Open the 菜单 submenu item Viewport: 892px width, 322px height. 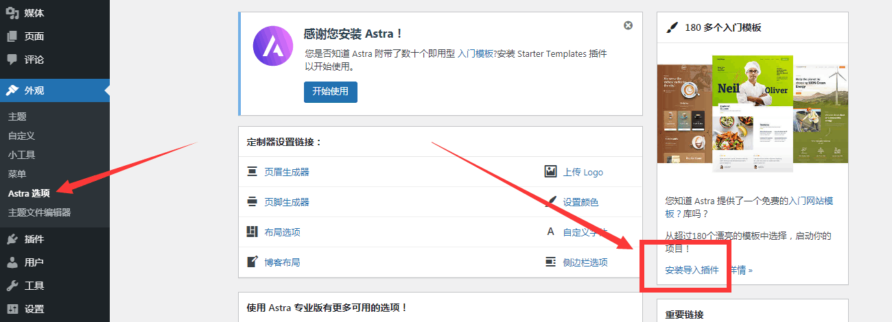17,174
